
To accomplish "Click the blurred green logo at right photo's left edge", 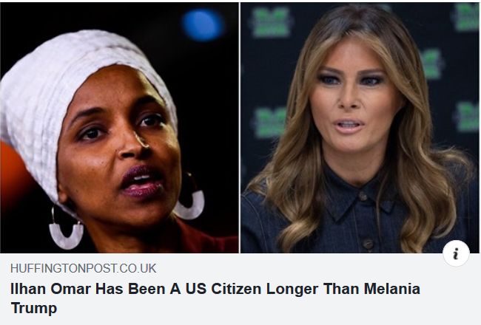I will (269, 123).
